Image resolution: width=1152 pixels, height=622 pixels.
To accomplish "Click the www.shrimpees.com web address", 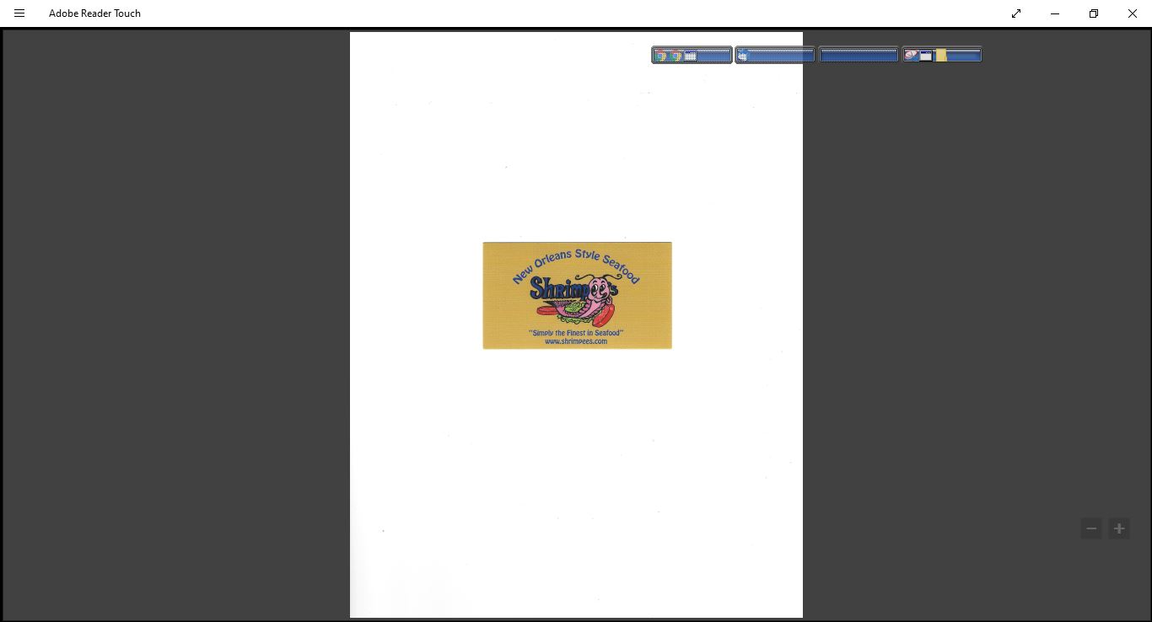I will [576, 341].
